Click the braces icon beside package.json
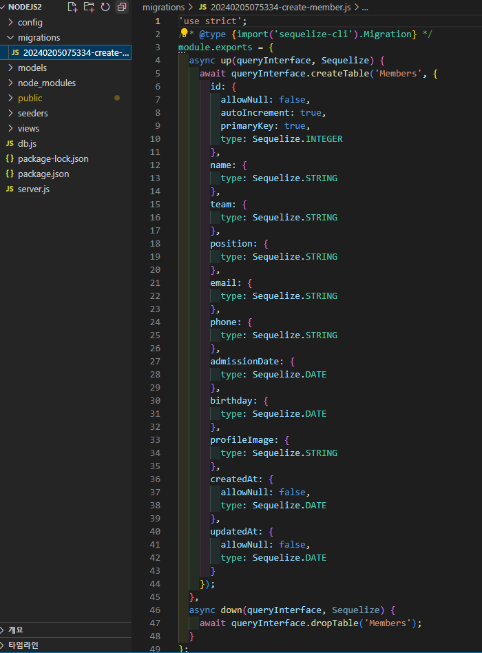 (10, 174)
